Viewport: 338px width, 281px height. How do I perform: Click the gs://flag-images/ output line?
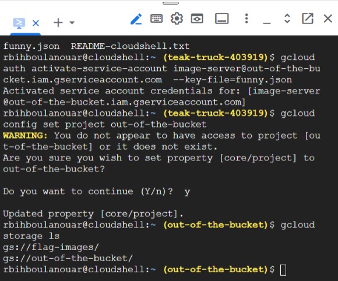[51, 247]
